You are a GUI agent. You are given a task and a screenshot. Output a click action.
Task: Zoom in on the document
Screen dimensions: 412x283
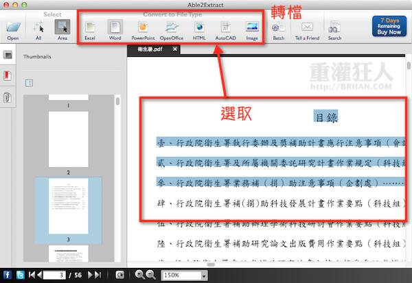point(139,275)
